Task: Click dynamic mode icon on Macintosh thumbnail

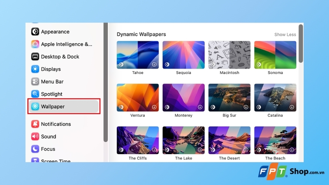Action: click(213, 65)
